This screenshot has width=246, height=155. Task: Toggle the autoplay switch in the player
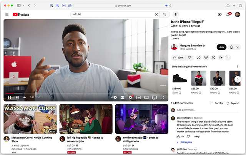pyautogui.click(x=114, y=97)
